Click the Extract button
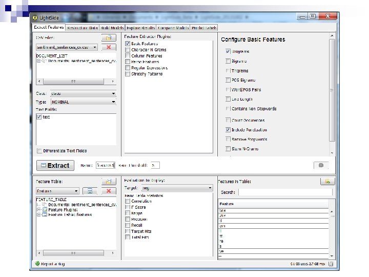 pyautogui.click(x=55, y=165)
